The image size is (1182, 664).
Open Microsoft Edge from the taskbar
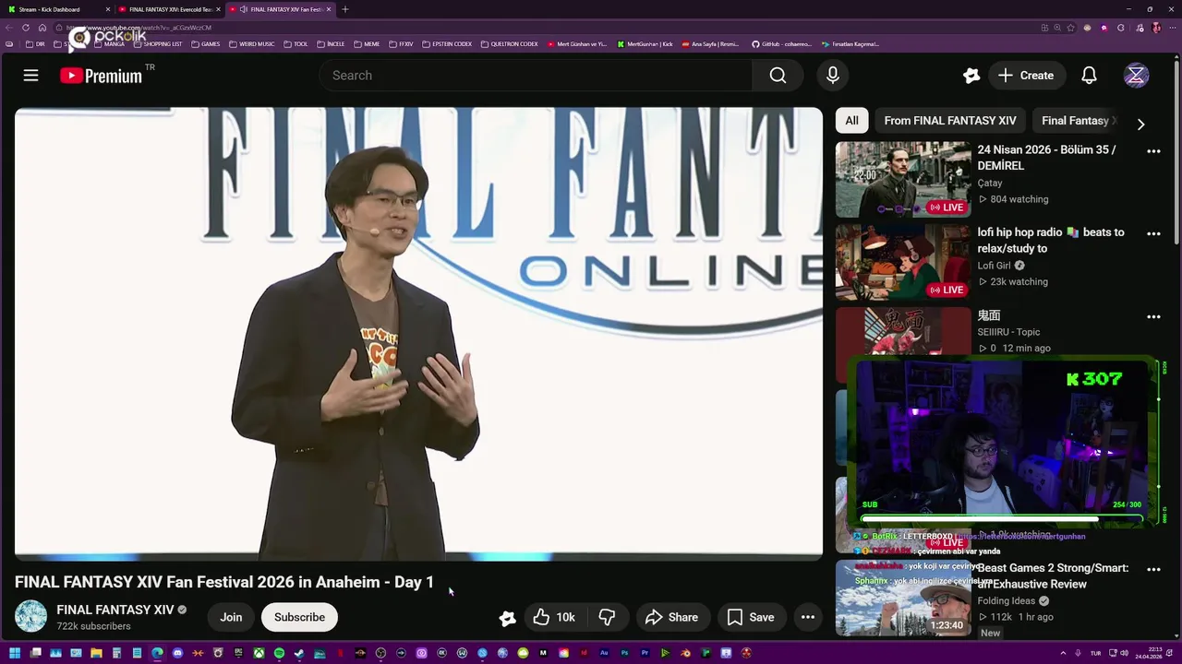[157, 653]
